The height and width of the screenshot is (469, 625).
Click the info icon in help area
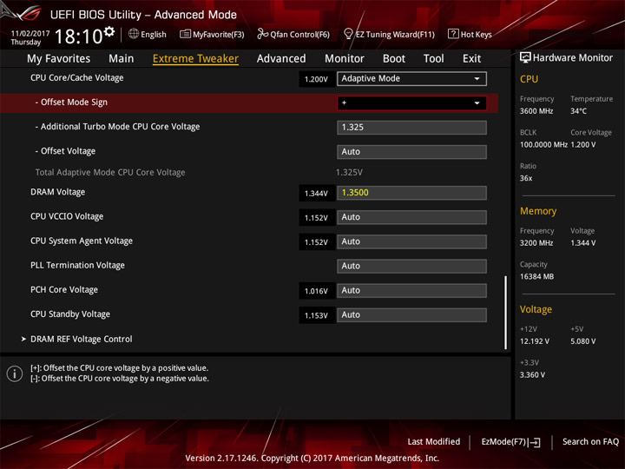pyautogui.click(x=15, y=373)
